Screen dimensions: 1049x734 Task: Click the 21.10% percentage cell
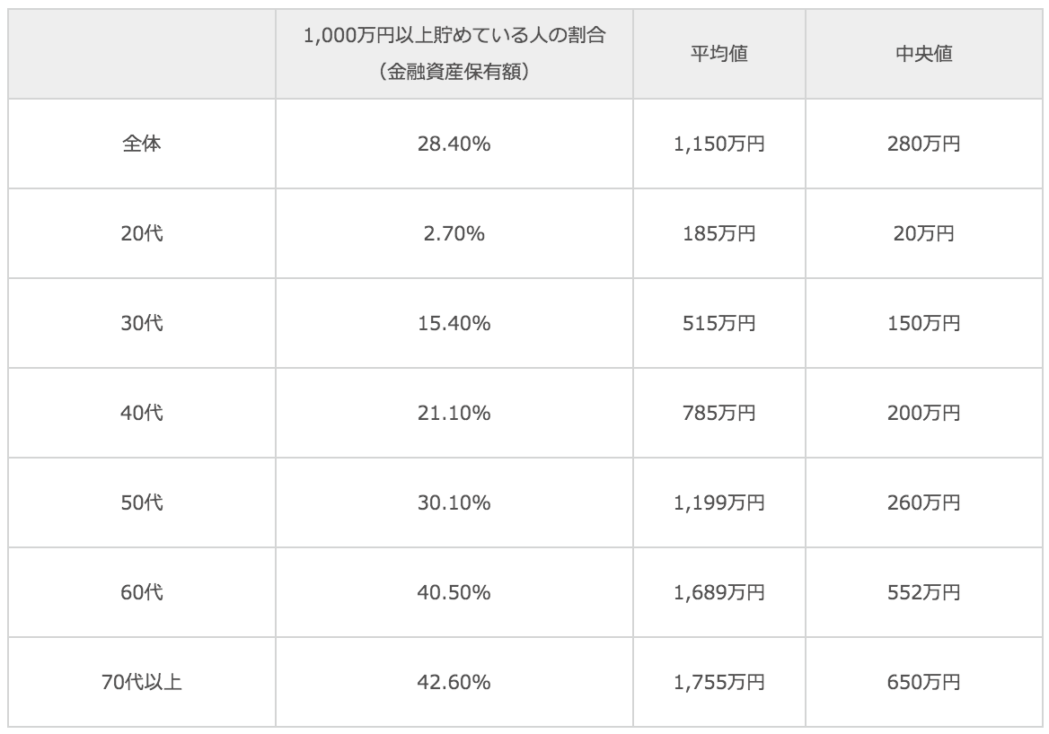[x=454, y=413]
